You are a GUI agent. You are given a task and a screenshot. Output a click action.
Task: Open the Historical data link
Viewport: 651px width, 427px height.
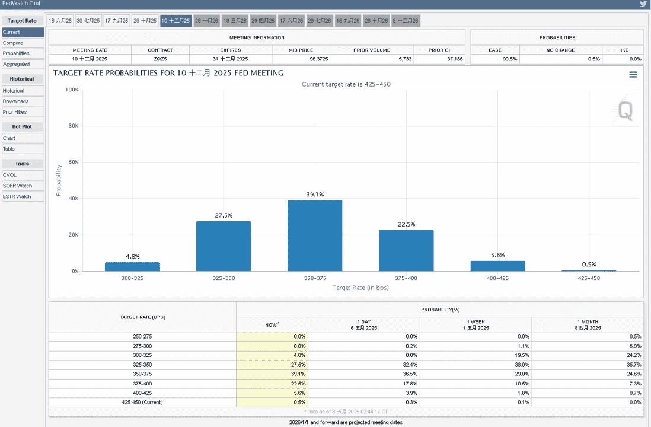coord(23,91)
